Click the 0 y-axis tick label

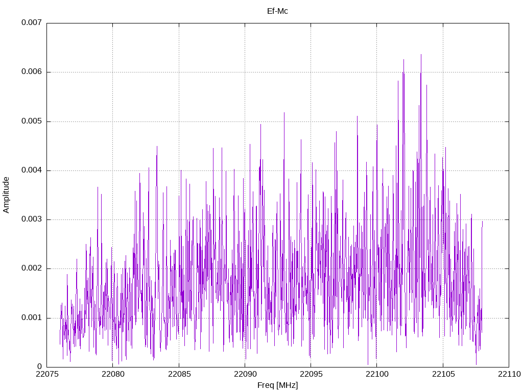click(40, 366)
